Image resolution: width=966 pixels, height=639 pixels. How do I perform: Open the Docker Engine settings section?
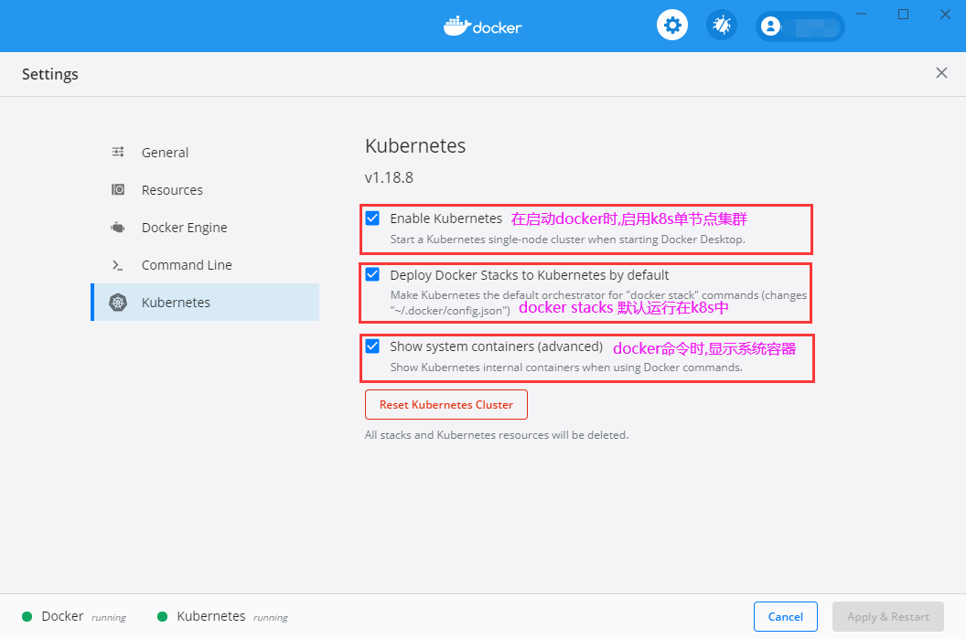(205, 227)
